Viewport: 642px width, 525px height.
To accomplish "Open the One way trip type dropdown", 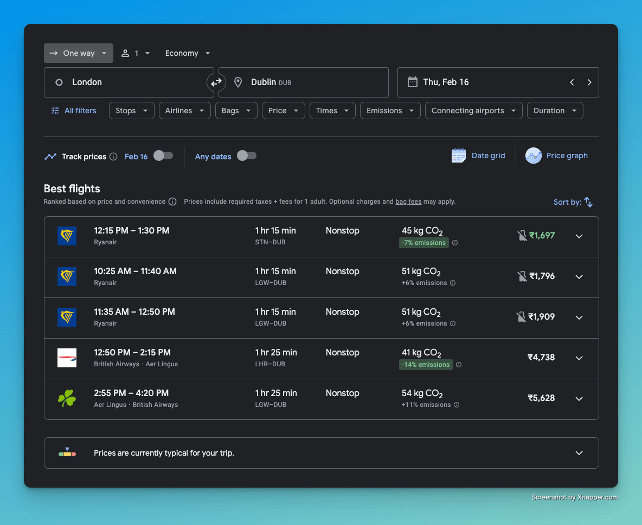I will pyautogui.click(x=79, y=53).
